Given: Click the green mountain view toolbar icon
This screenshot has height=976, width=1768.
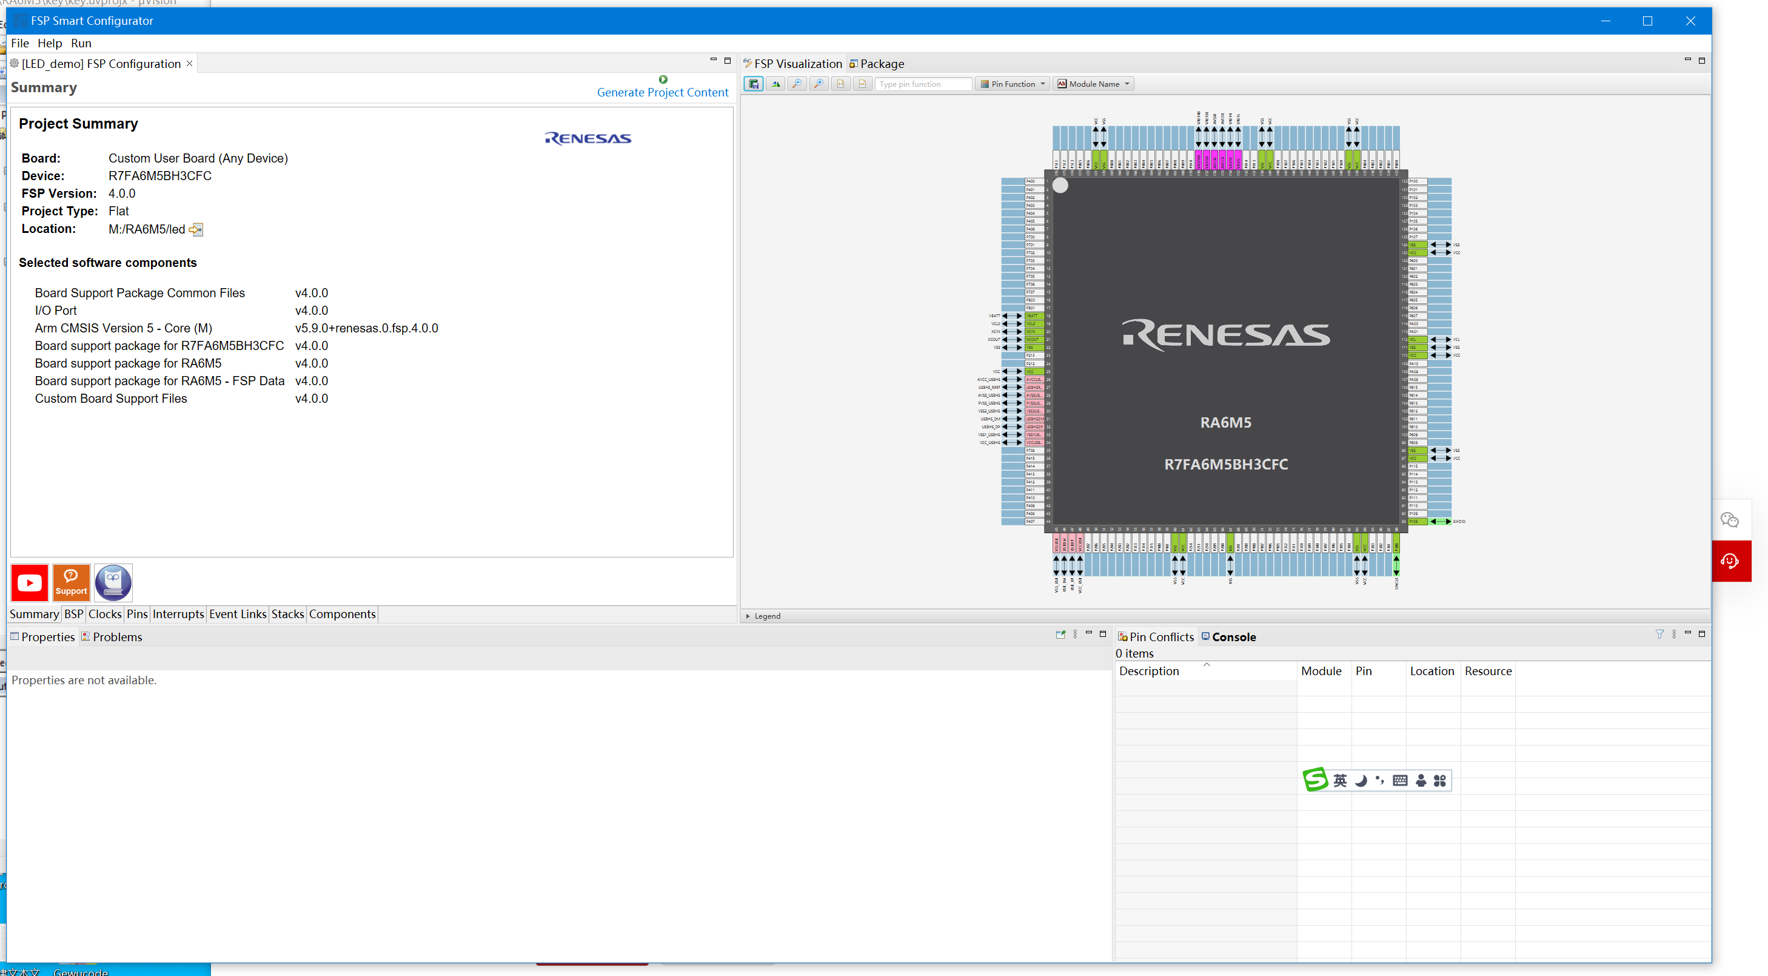Looking at the screenshot, I should (x=775, y=84).
